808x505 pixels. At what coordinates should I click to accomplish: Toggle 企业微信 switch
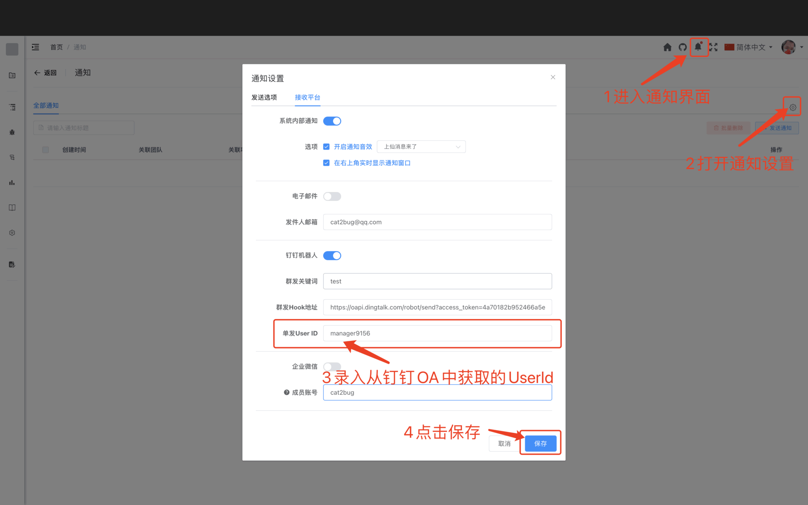click(x=332, y=366)
